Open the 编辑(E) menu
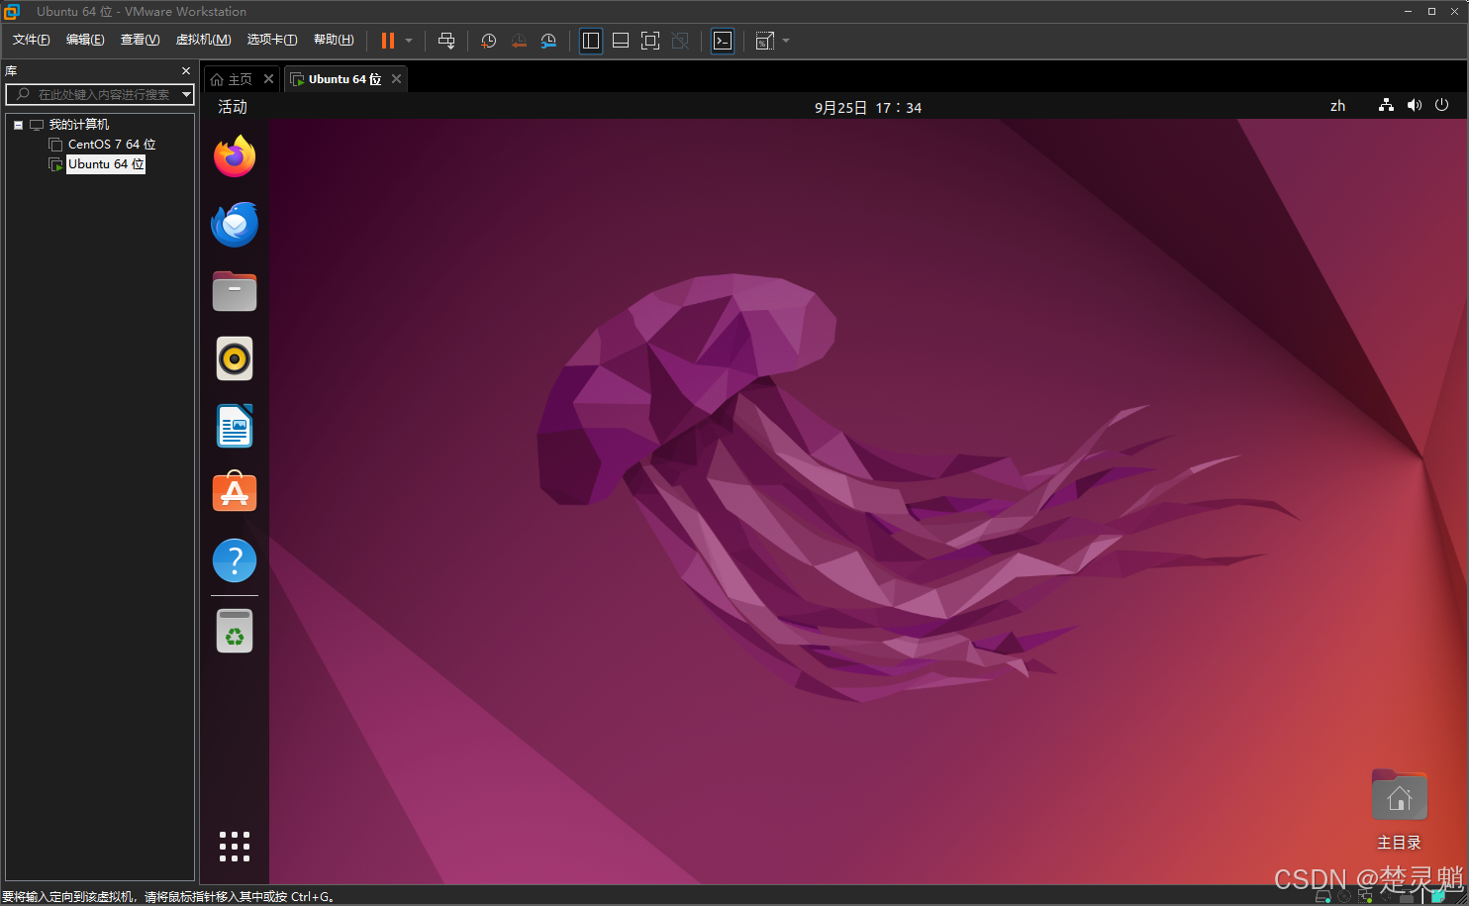The image size is (1469, 906). coord(85,40)
